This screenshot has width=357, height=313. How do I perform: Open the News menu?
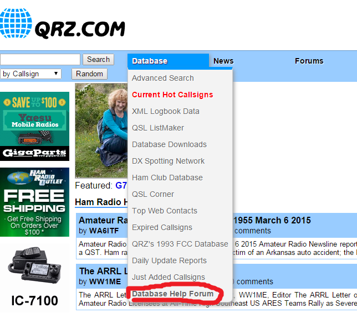223,61
